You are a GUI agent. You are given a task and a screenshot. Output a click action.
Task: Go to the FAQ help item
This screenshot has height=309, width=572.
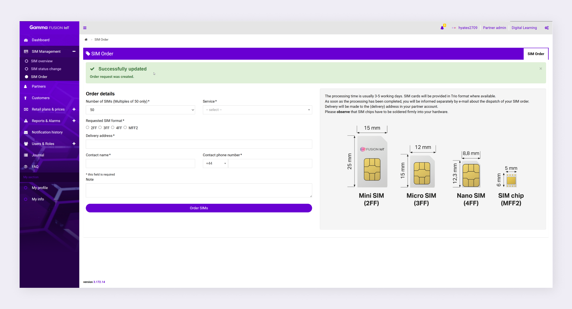pos(35,167)
